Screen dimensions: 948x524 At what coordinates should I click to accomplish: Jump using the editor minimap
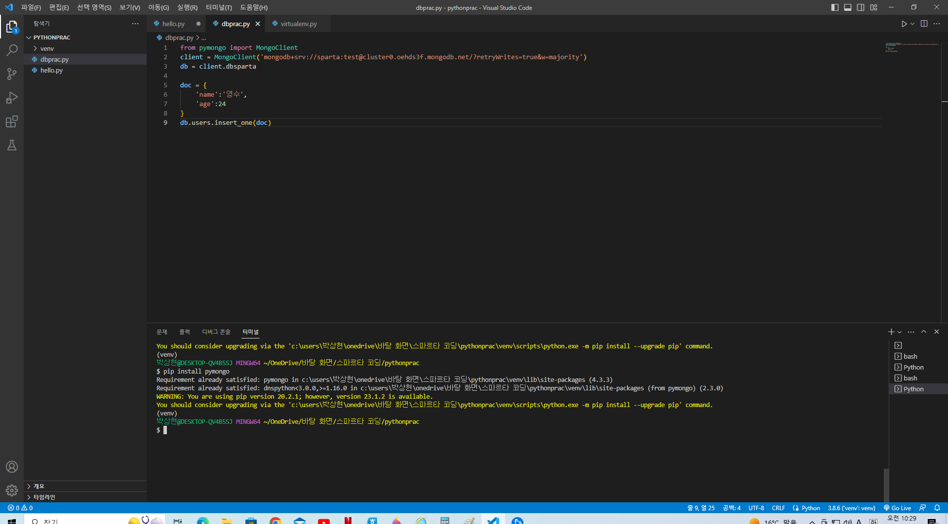click(x=912, y=47)
